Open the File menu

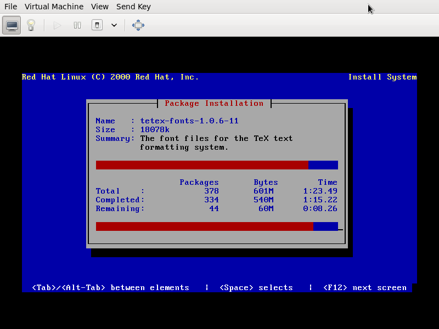click(x=10, y=7)
